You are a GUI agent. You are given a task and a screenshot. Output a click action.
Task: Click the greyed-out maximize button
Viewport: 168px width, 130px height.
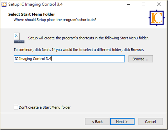pos(143,5)
